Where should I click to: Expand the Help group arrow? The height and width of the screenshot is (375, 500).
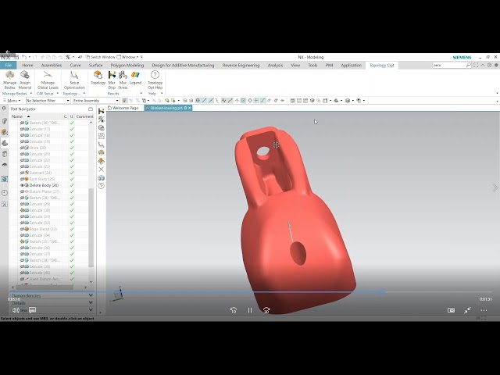coord(162,94)
